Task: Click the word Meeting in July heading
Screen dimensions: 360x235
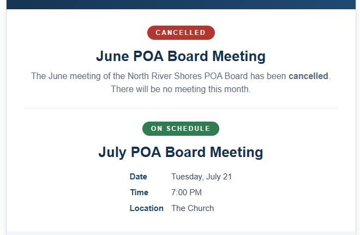Action: [x=237, y=152]
